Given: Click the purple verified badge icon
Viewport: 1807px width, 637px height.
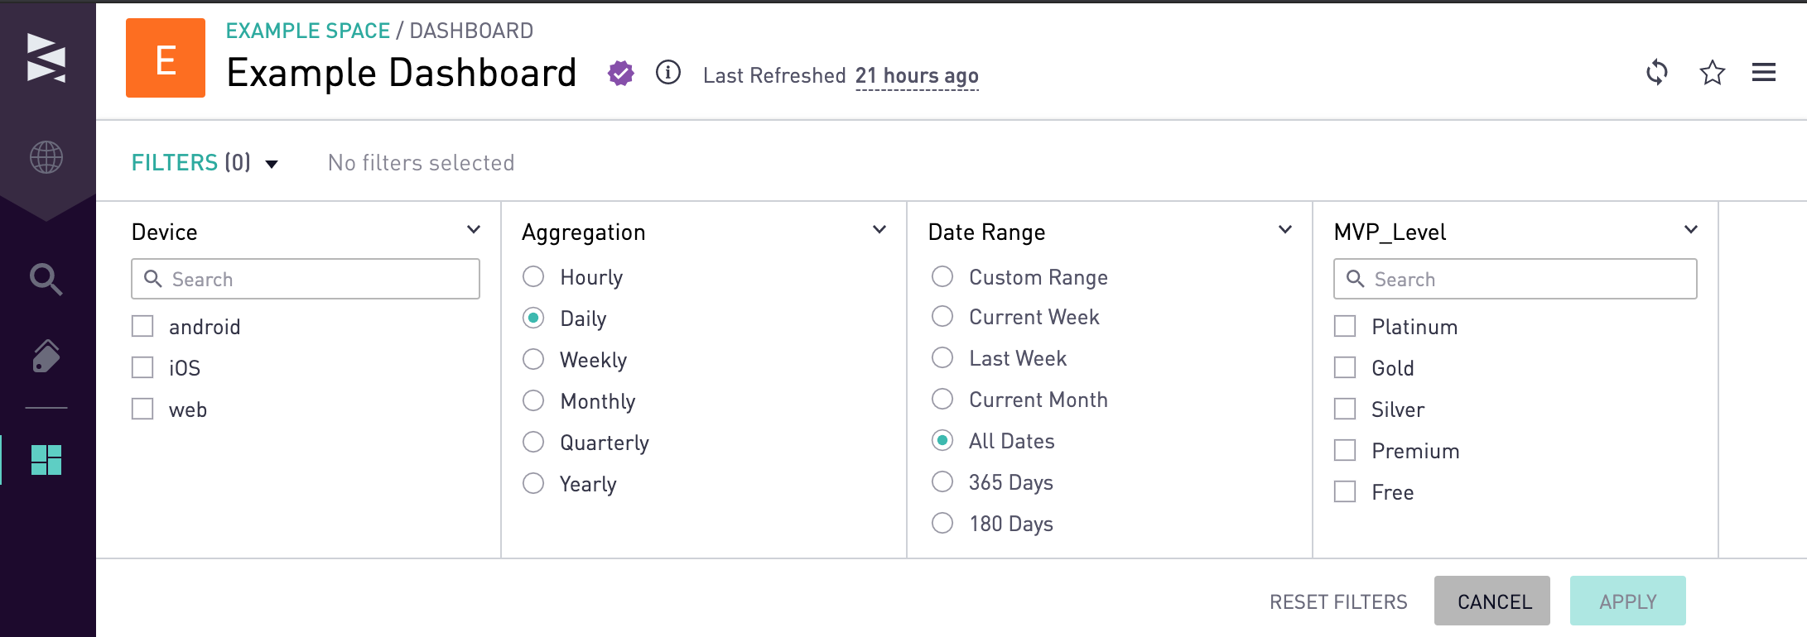Looking at the screenshot, I should 621,73.
